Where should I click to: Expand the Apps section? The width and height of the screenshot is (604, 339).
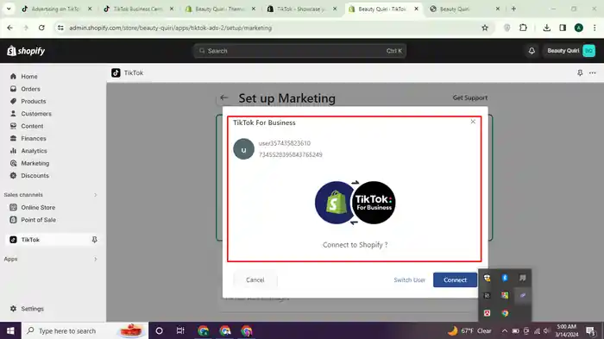tap(96, 259)
